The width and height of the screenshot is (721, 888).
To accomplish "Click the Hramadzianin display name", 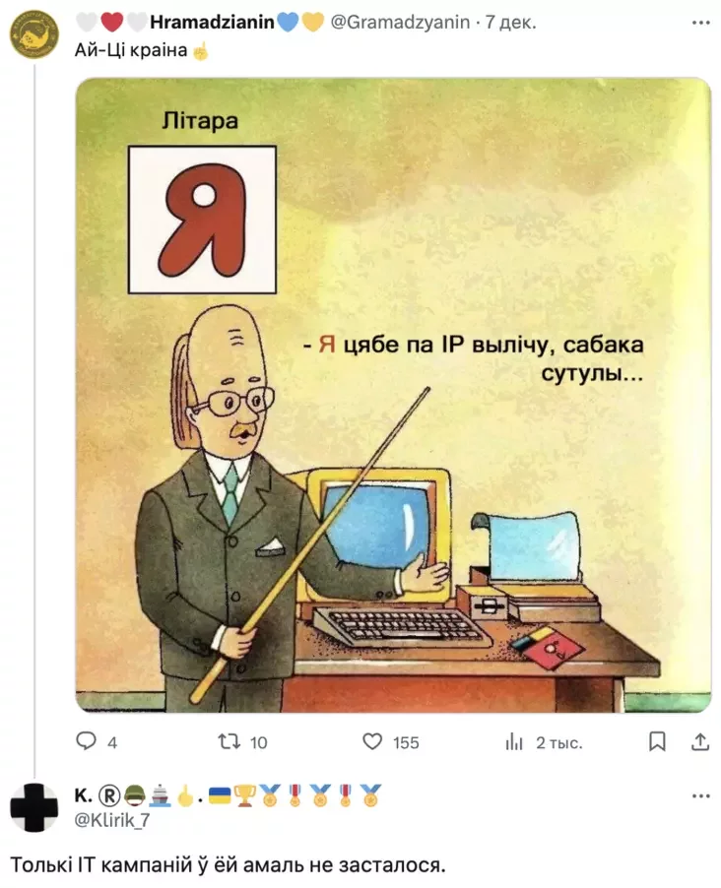I will 212,22.
